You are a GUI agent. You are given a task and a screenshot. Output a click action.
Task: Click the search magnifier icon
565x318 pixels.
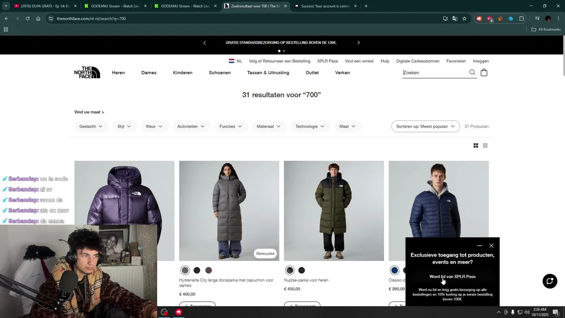point(472,72)
